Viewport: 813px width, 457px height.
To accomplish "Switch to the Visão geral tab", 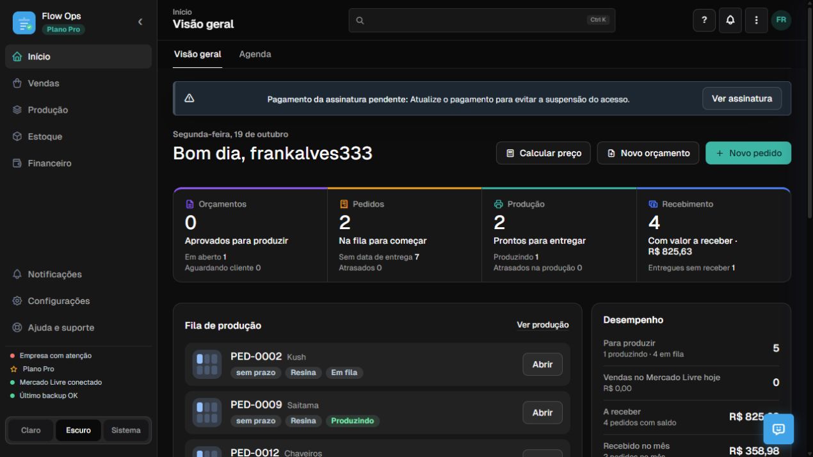I will [x=198, y=54].
